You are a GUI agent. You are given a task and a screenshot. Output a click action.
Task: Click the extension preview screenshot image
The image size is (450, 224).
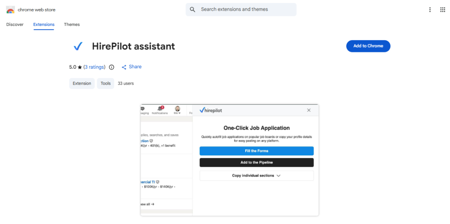229,160
